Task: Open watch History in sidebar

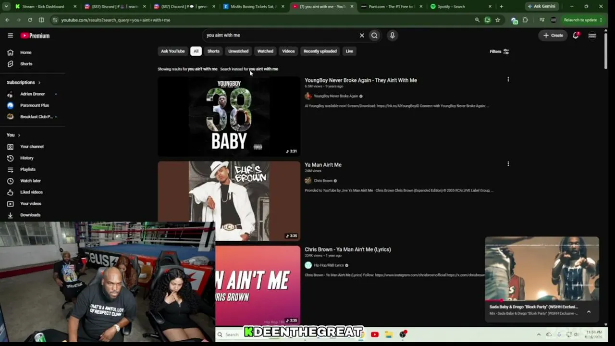Action: (26, 158)
